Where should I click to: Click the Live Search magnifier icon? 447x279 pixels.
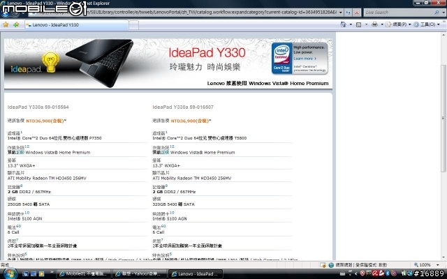point(436,13)
